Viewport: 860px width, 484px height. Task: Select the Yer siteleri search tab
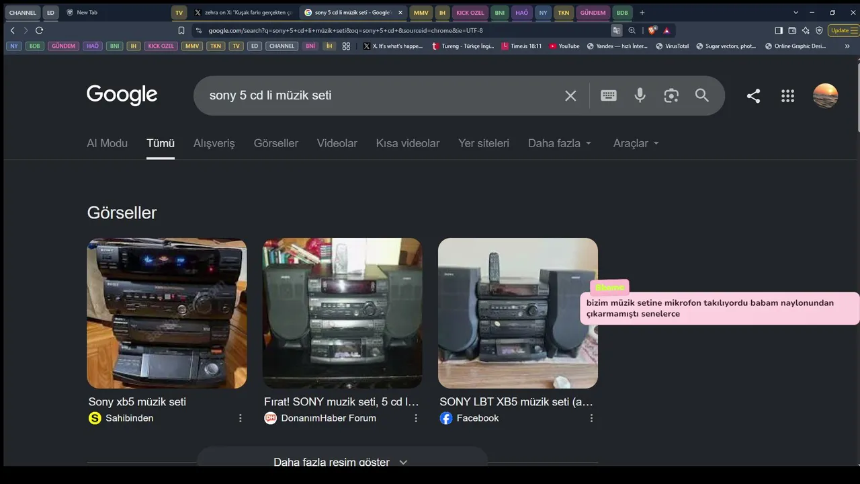(484, 143)
